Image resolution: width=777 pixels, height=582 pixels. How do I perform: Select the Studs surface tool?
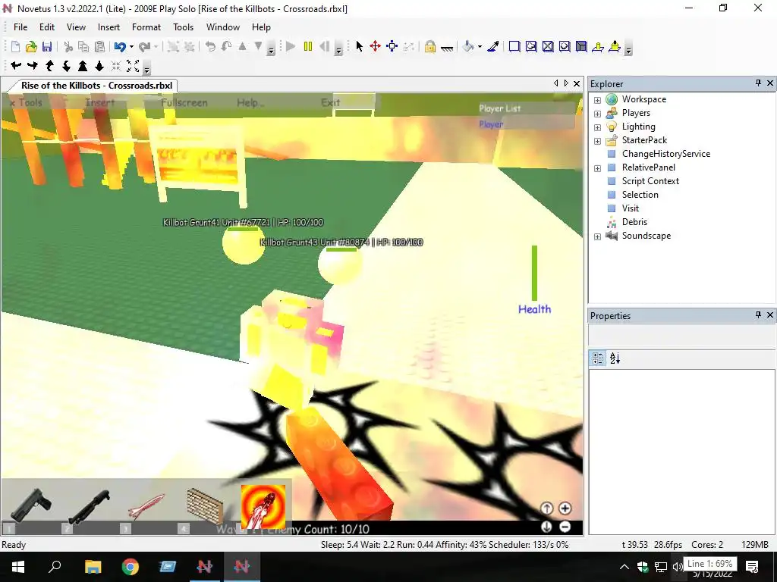(x=565, y=46)
